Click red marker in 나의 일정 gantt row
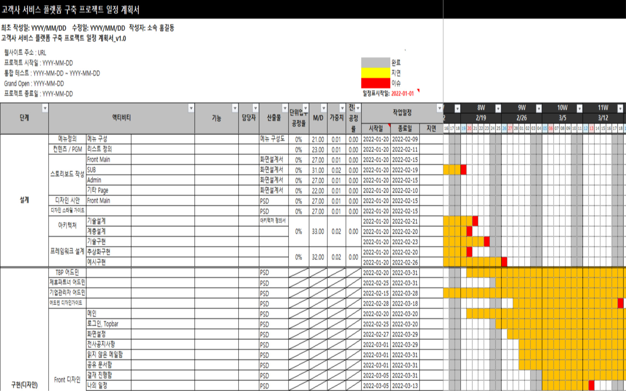Image resolution: width=626 pixels, height=391 pixels. tap(591, 385)
